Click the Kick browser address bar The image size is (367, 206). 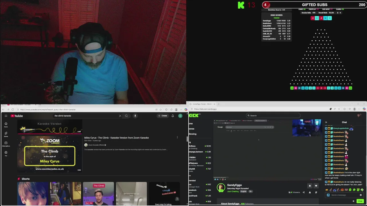coord(258,109)
